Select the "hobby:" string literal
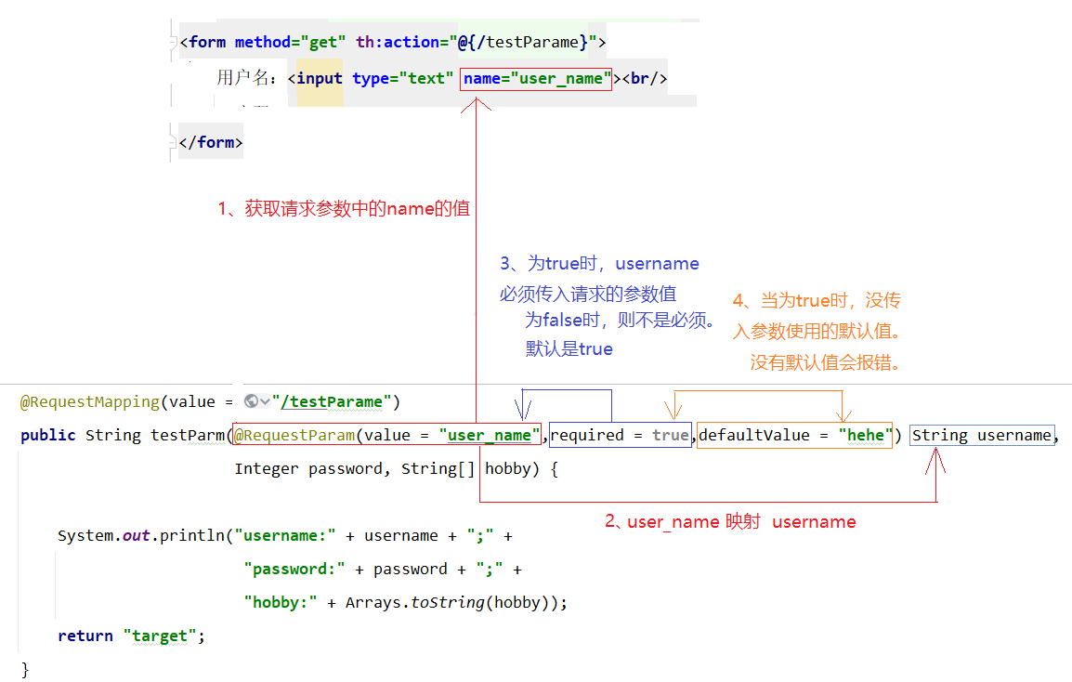This screenshot has height=682, width=1072. click(281, 603)
